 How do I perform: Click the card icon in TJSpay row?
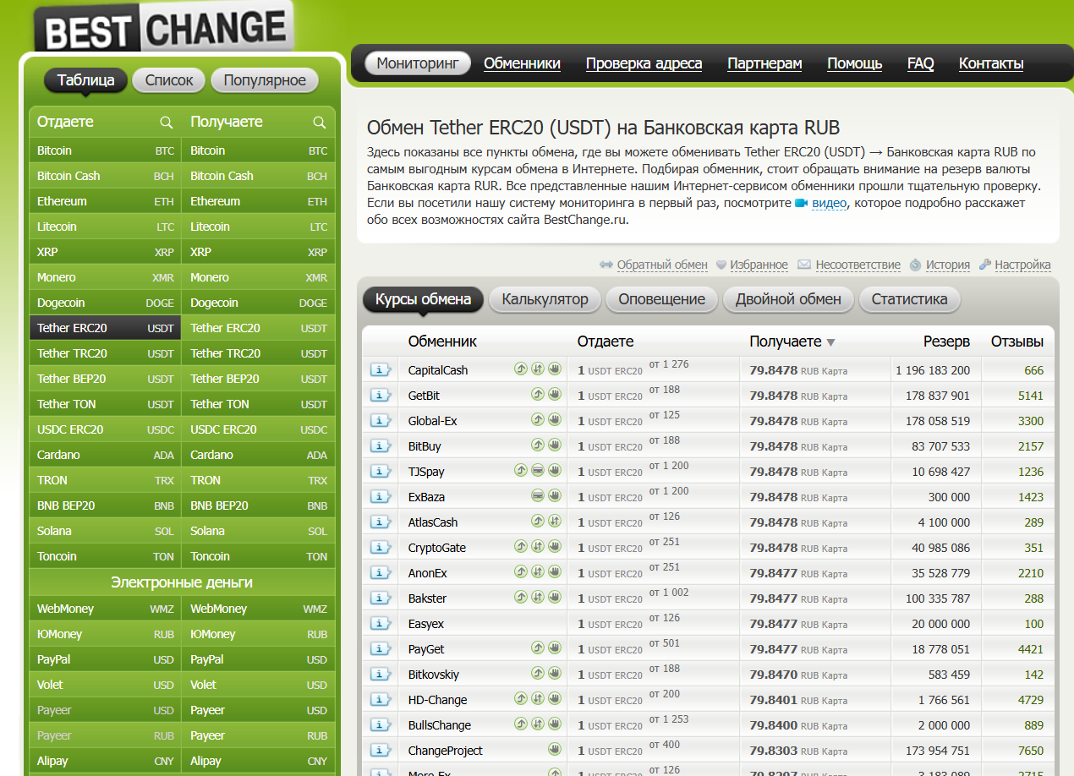tap(538, 470)
